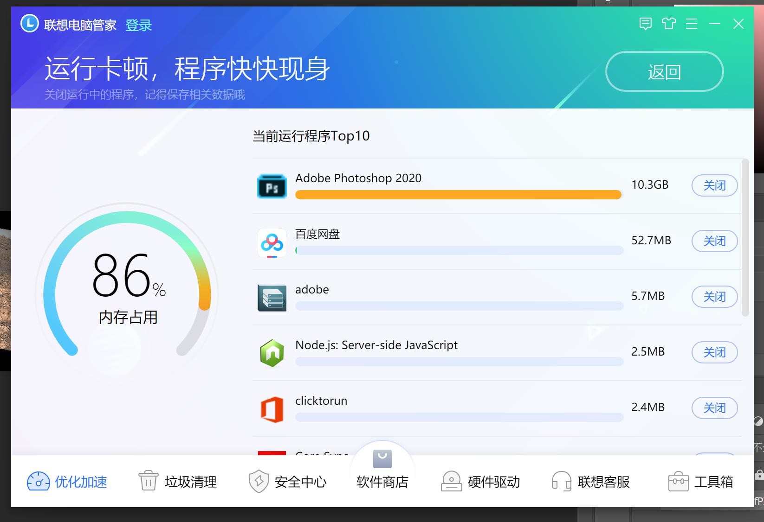Screen dimensions: 764x522
Task: Open the 安全中心 tab
Action: point(288,482)
